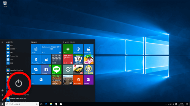Screen dimensions: 190x106
Task: Open the Tokyo weather forecast tile
Action: [56, 59]
